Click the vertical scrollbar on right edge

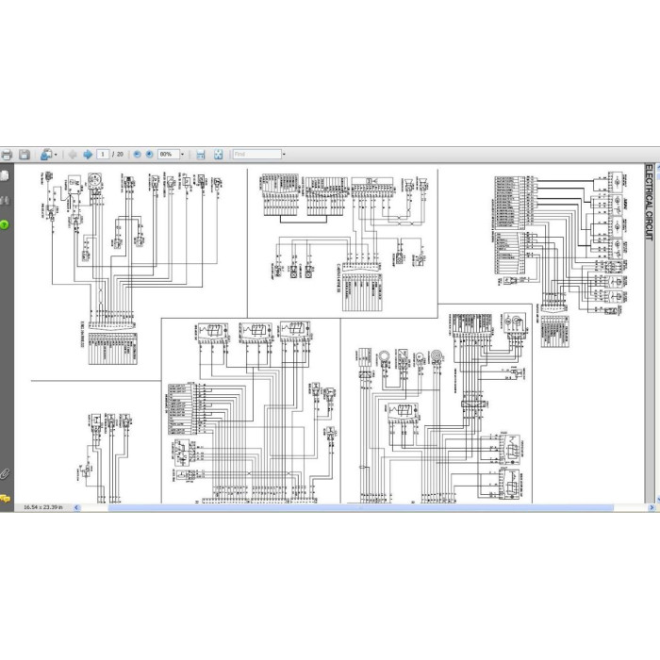[x=658, y=333]
